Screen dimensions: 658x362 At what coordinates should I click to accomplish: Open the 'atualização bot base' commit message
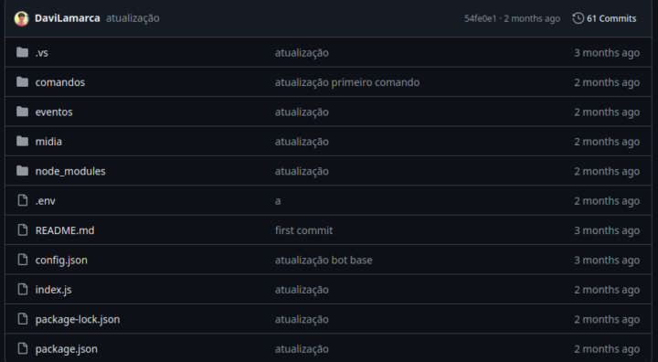coord(324,260)
